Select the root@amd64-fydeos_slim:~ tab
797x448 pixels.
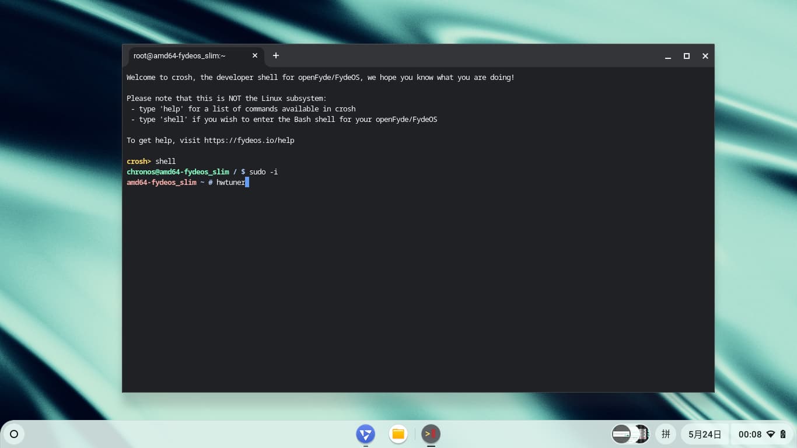196,56
